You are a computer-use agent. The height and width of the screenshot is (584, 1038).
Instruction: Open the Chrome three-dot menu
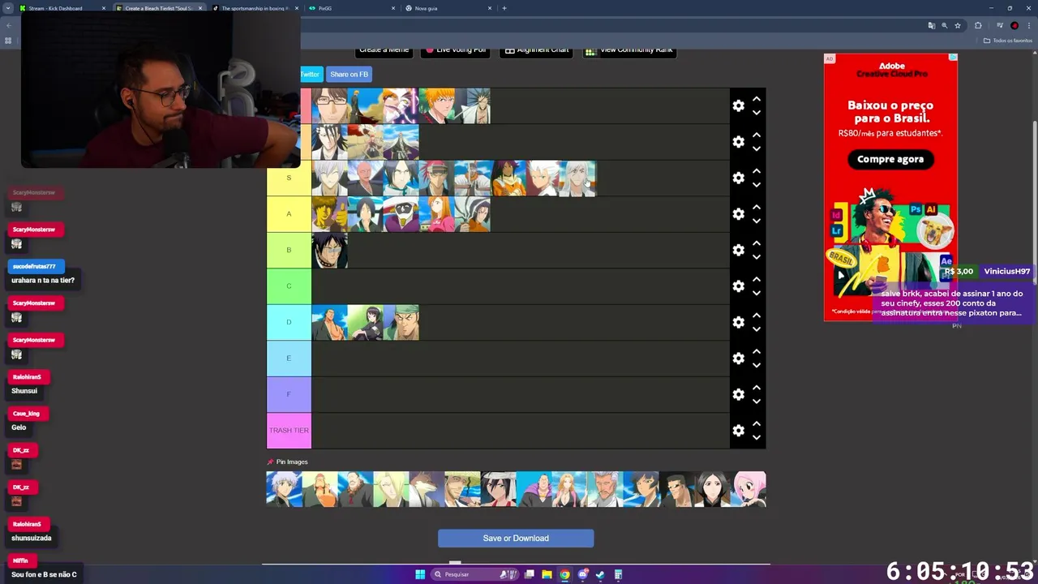point(1027,25)
